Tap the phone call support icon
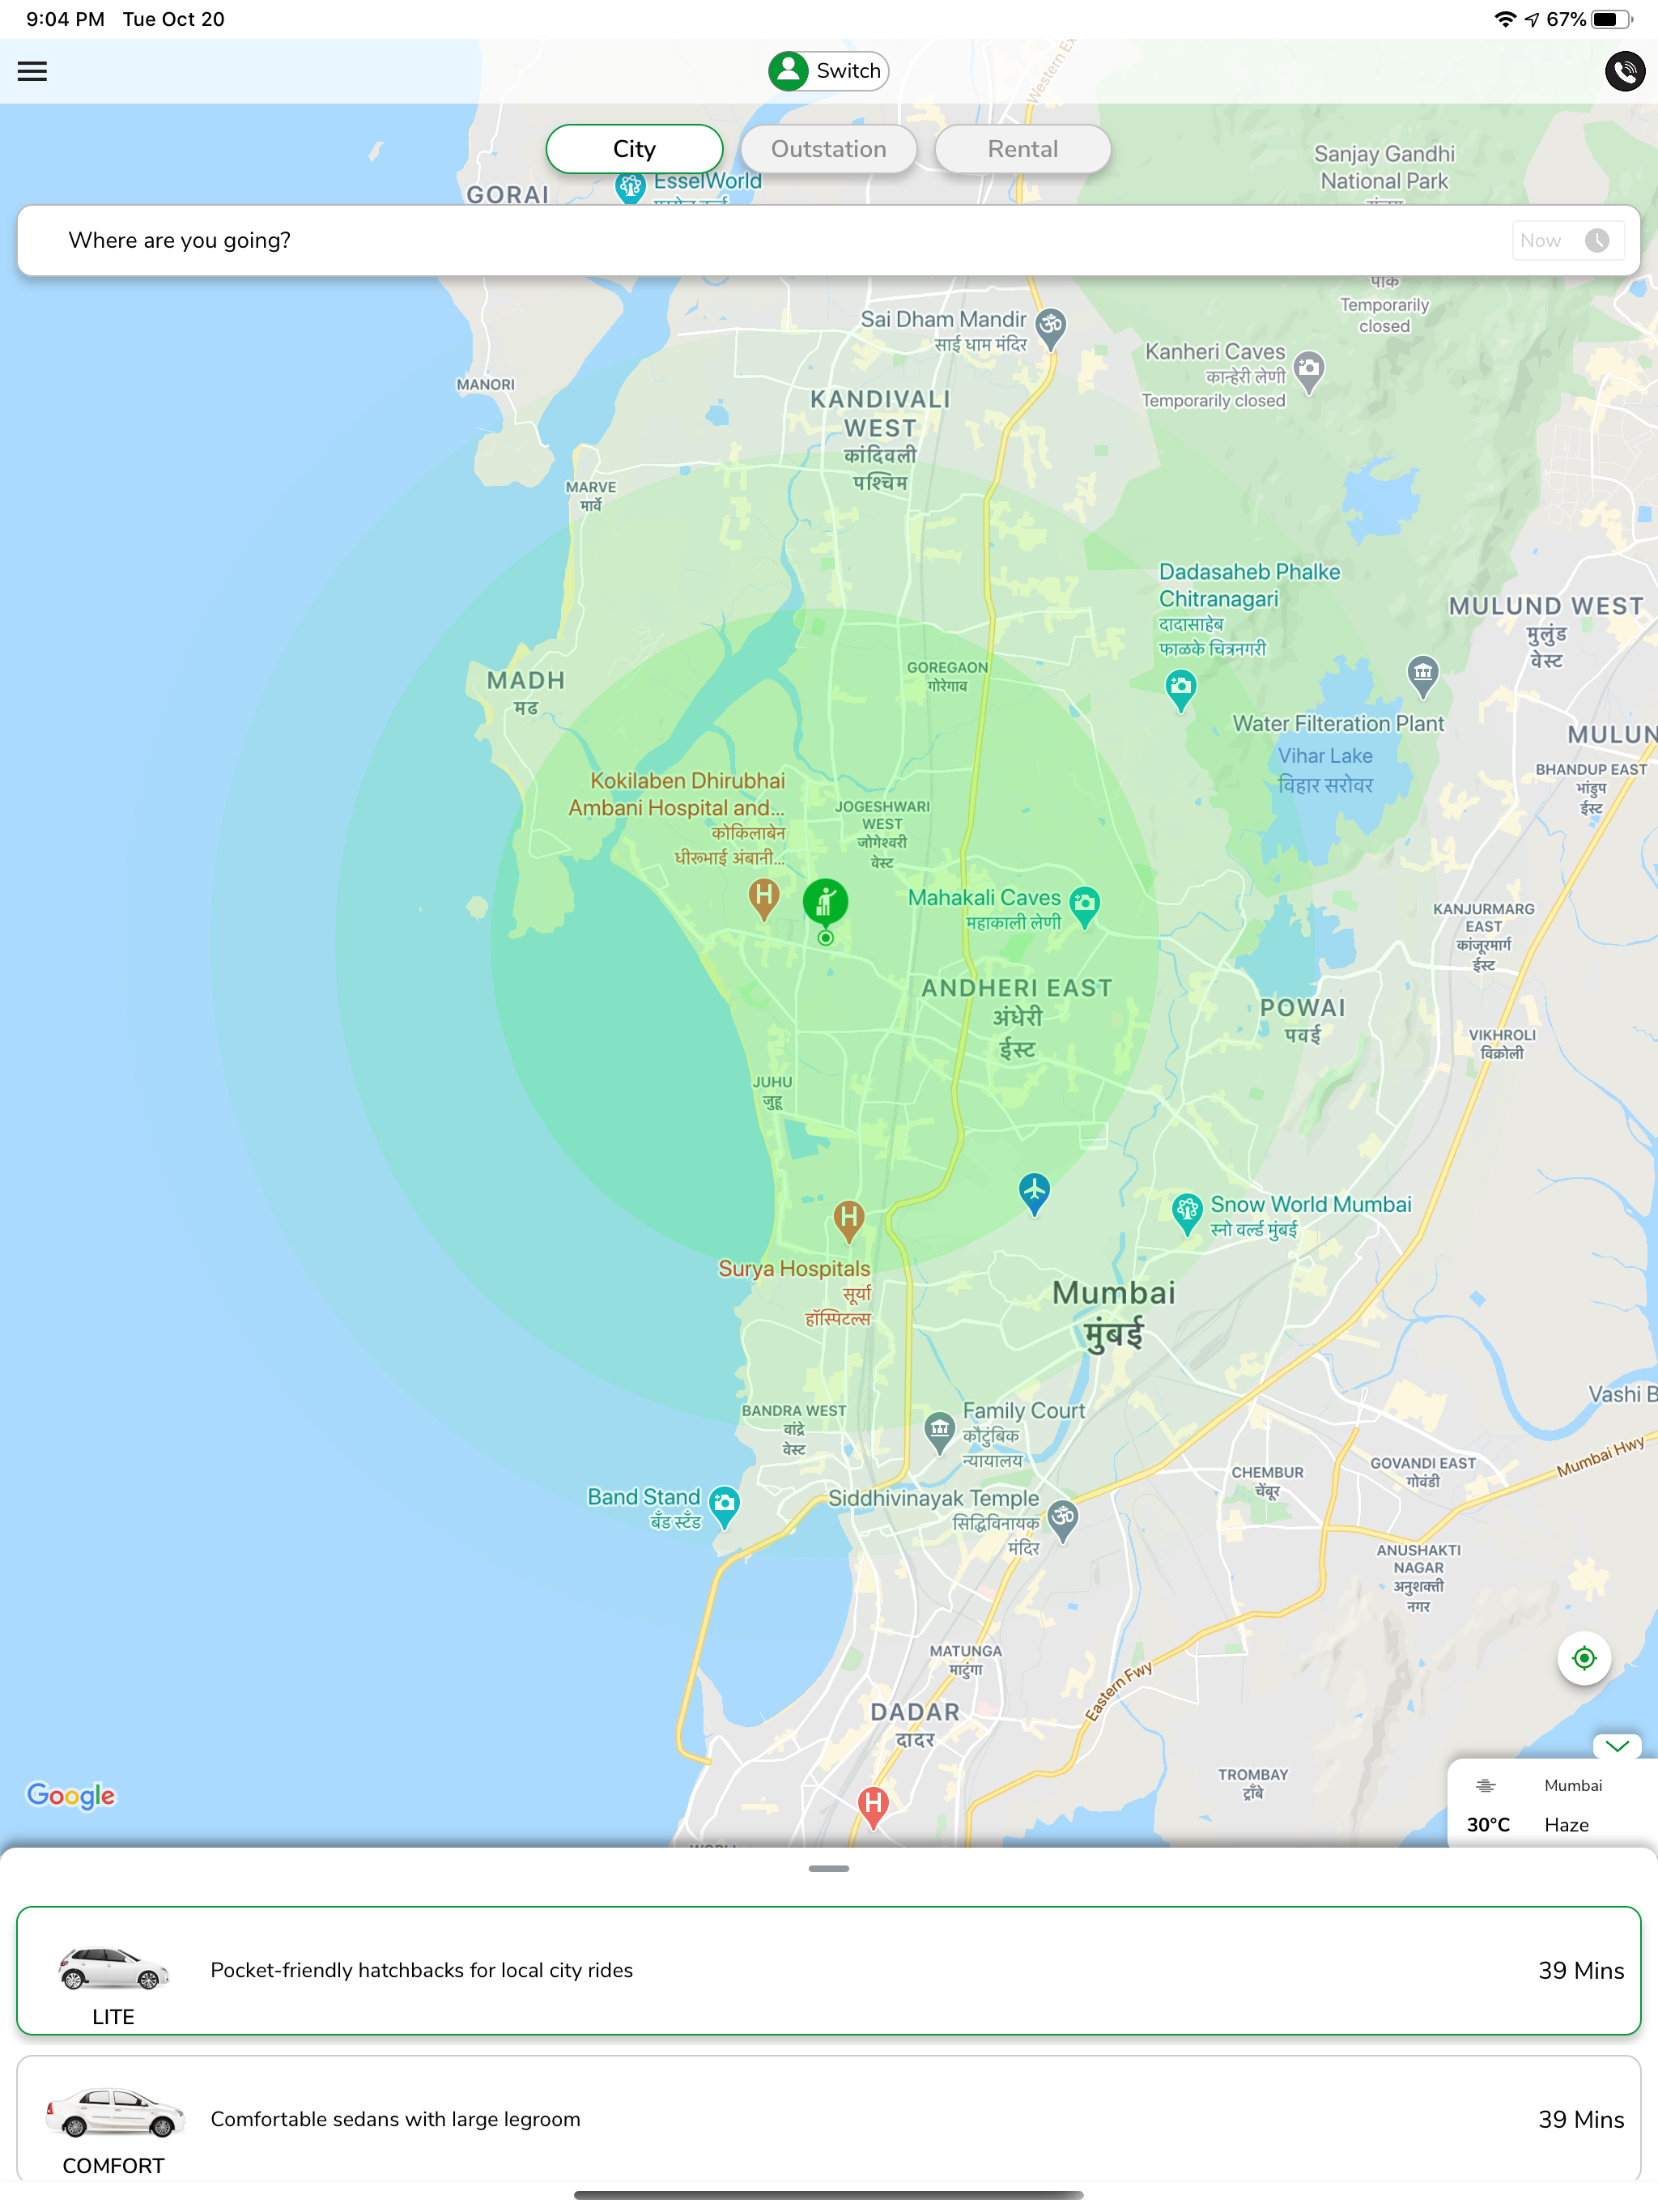Screen dimensions: 1658x2212 click(1624, 71)
